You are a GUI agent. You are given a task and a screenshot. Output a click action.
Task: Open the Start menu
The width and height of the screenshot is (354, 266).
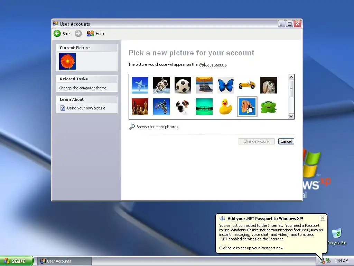pos(17,261)
